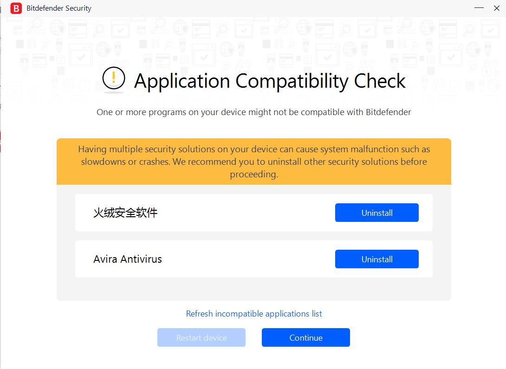Click the yellow exclamation warning icon

click(x=113, y=78)
